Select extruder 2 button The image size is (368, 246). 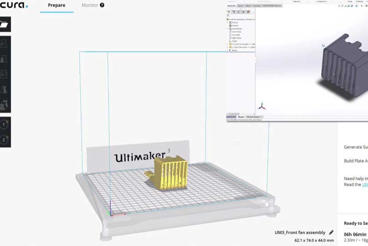[4, 140]
